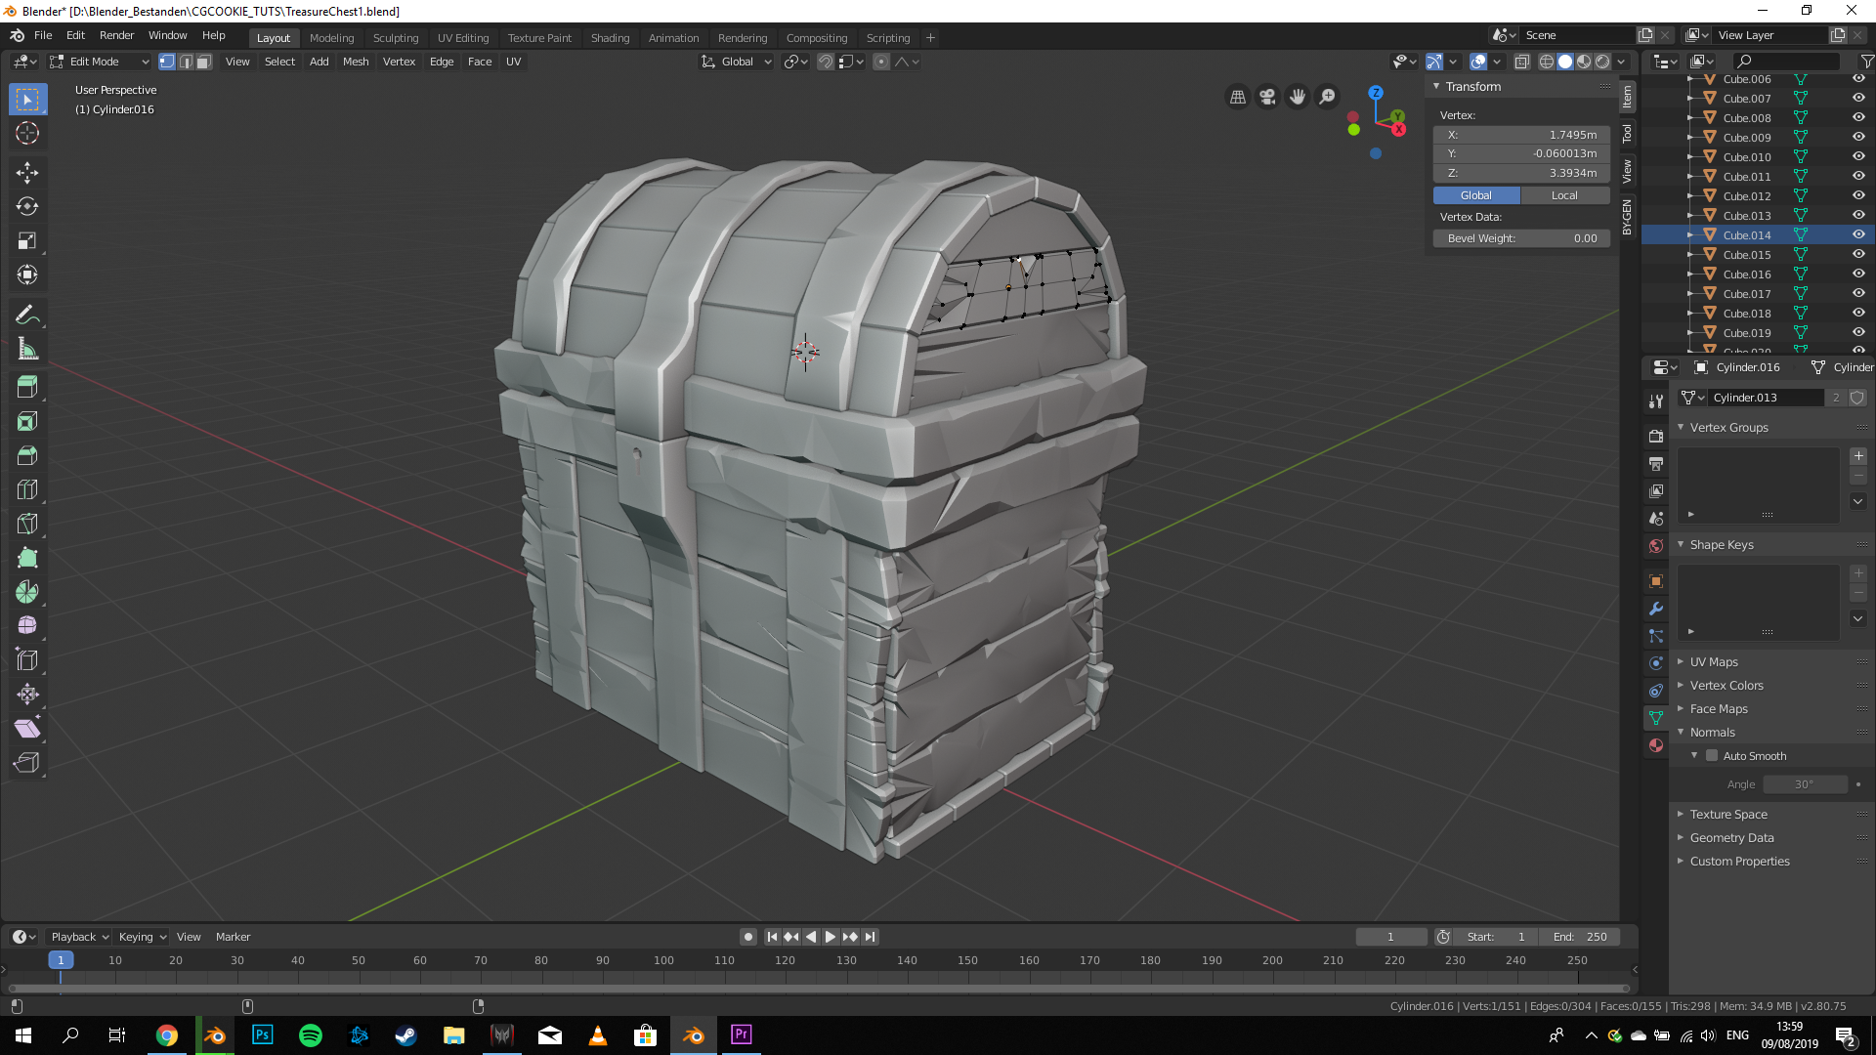
Task: Enable the Auto Smooth checkbox
Action: pyautogui.click(x=1712, y=756)
